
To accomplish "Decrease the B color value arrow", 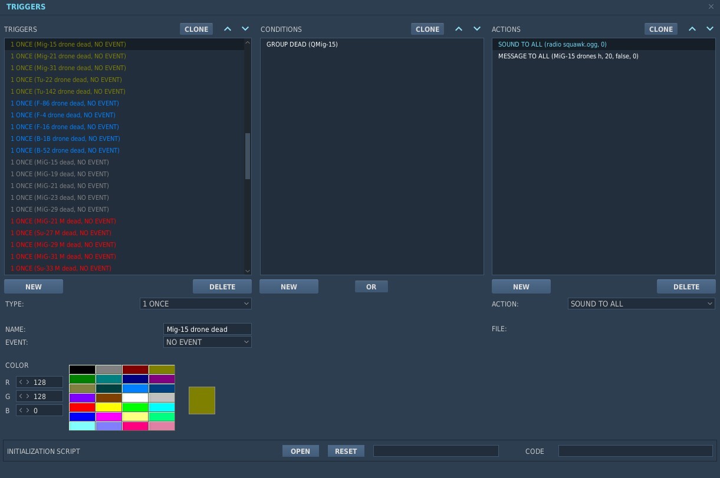I will click(21, 410).
